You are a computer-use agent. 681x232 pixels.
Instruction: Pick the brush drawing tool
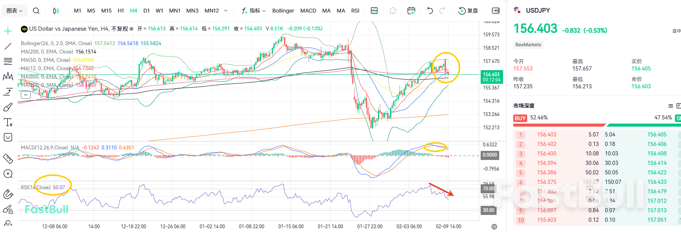8,108
